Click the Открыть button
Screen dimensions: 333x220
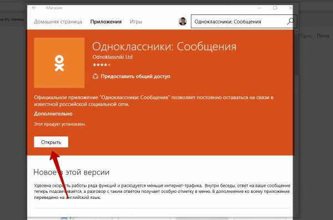[51, 142]
